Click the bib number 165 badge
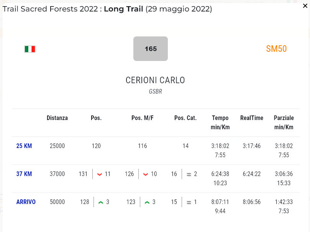The image size is (310, 232). click(x=151, y=49)
